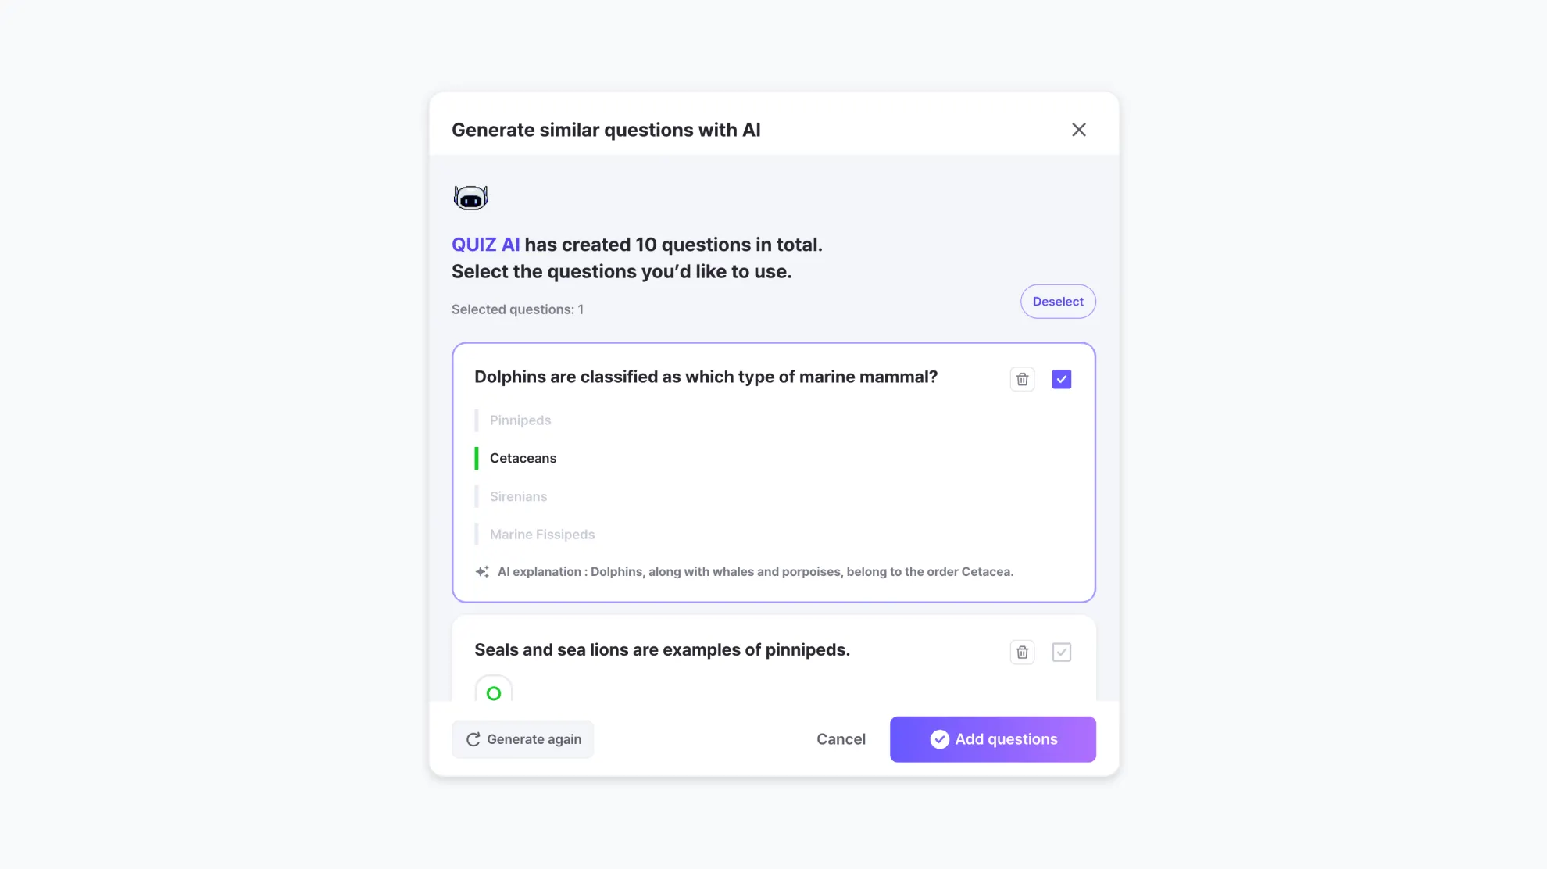Click the Add questions button
The width and height of the screenshot is (1547, 869).
[992, 739]
